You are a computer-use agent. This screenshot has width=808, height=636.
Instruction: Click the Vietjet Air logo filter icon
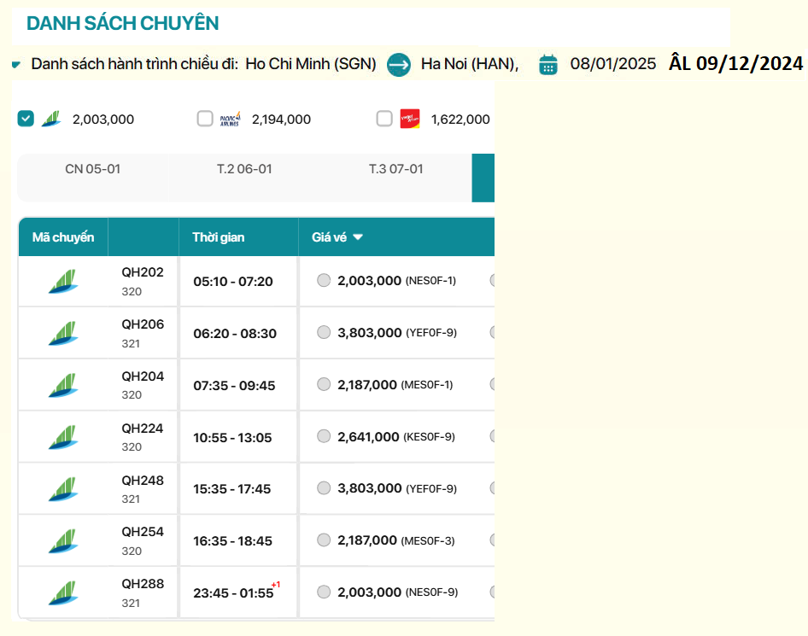coord(410,119)
